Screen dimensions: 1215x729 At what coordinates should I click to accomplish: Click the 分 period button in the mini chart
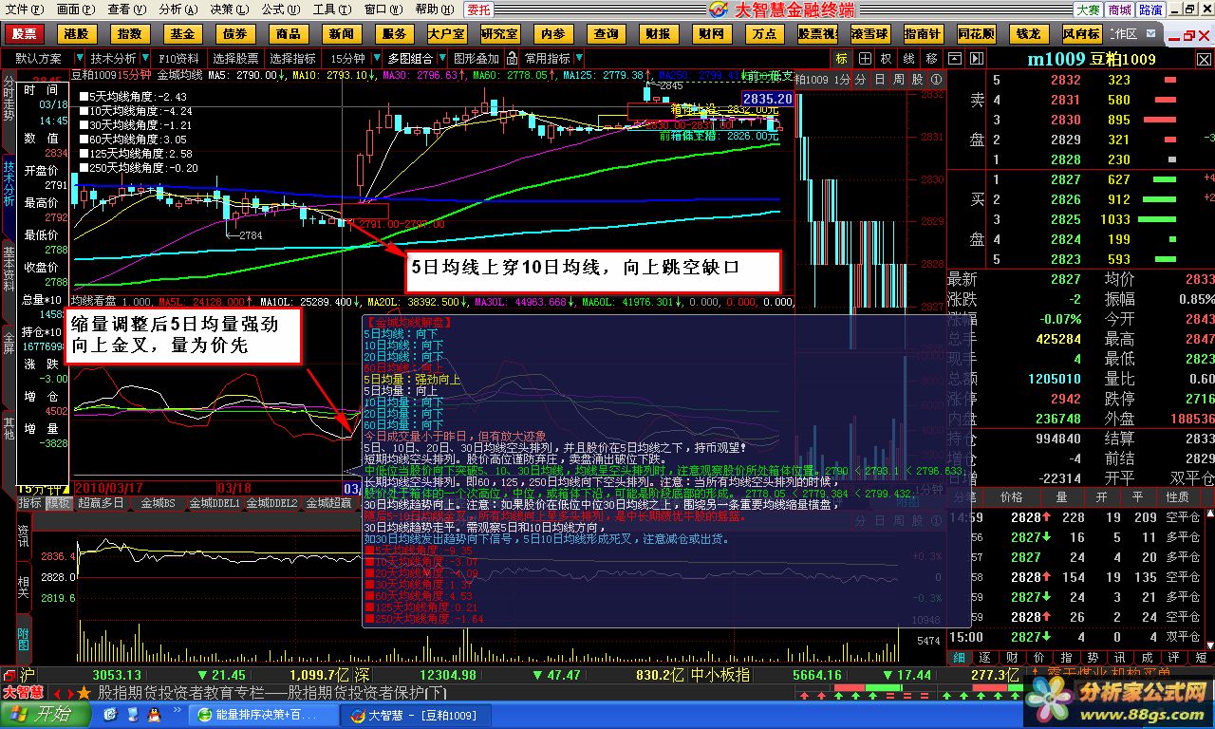coord(860,80)
